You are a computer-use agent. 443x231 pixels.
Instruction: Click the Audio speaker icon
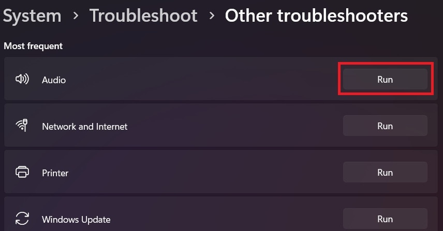coord(22,80)
